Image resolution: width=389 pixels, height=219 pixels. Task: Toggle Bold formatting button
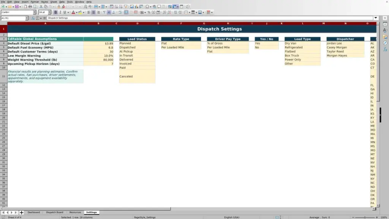55,13
